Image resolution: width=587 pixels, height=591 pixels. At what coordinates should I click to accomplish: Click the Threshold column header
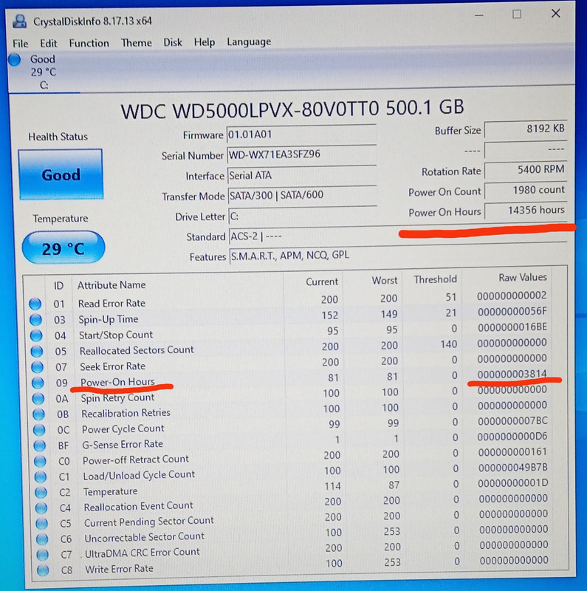coord(436,279)
